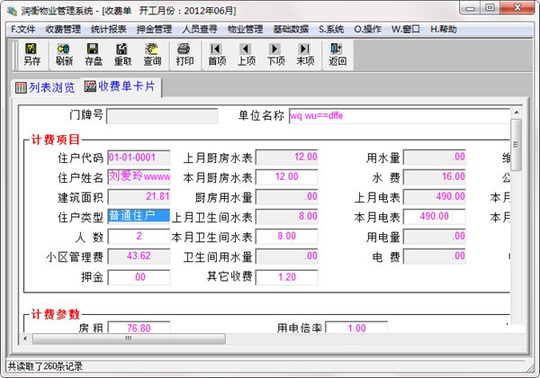Open the O.操作 menu
The width and height of the screenshot is (540, 378).
(x=367, y=30)
